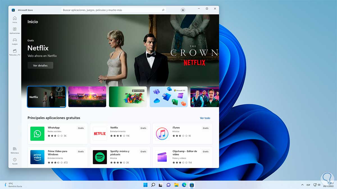
Task: Select the Microsoft 365 thumbnail
Action: click(x=168, y=97)
